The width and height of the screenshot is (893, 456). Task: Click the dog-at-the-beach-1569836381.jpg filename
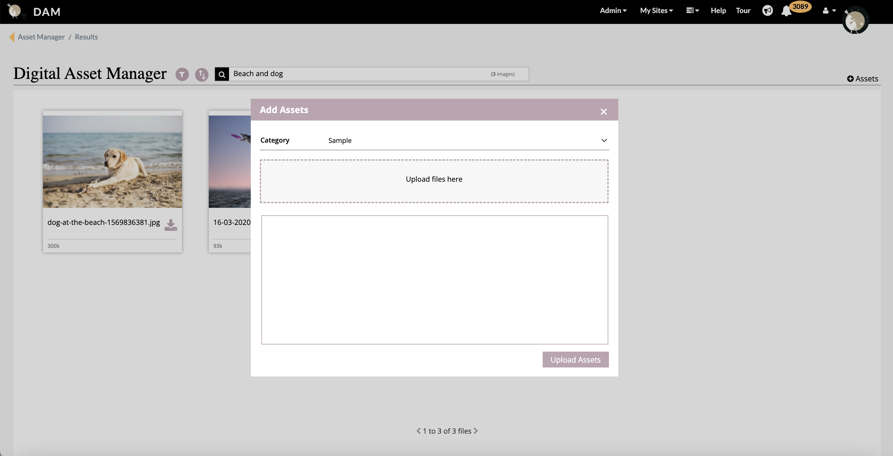(x=104, y=222)
